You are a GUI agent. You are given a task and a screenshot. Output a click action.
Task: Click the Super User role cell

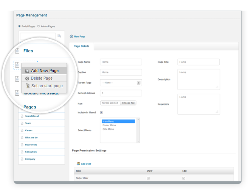coord(82,178)
